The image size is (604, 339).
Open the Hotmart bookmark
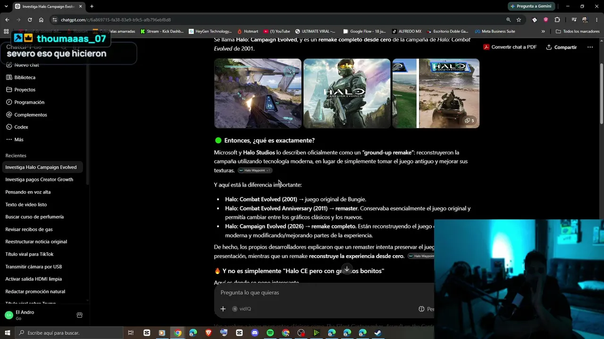pyautogui.click(x=248, y=32)
